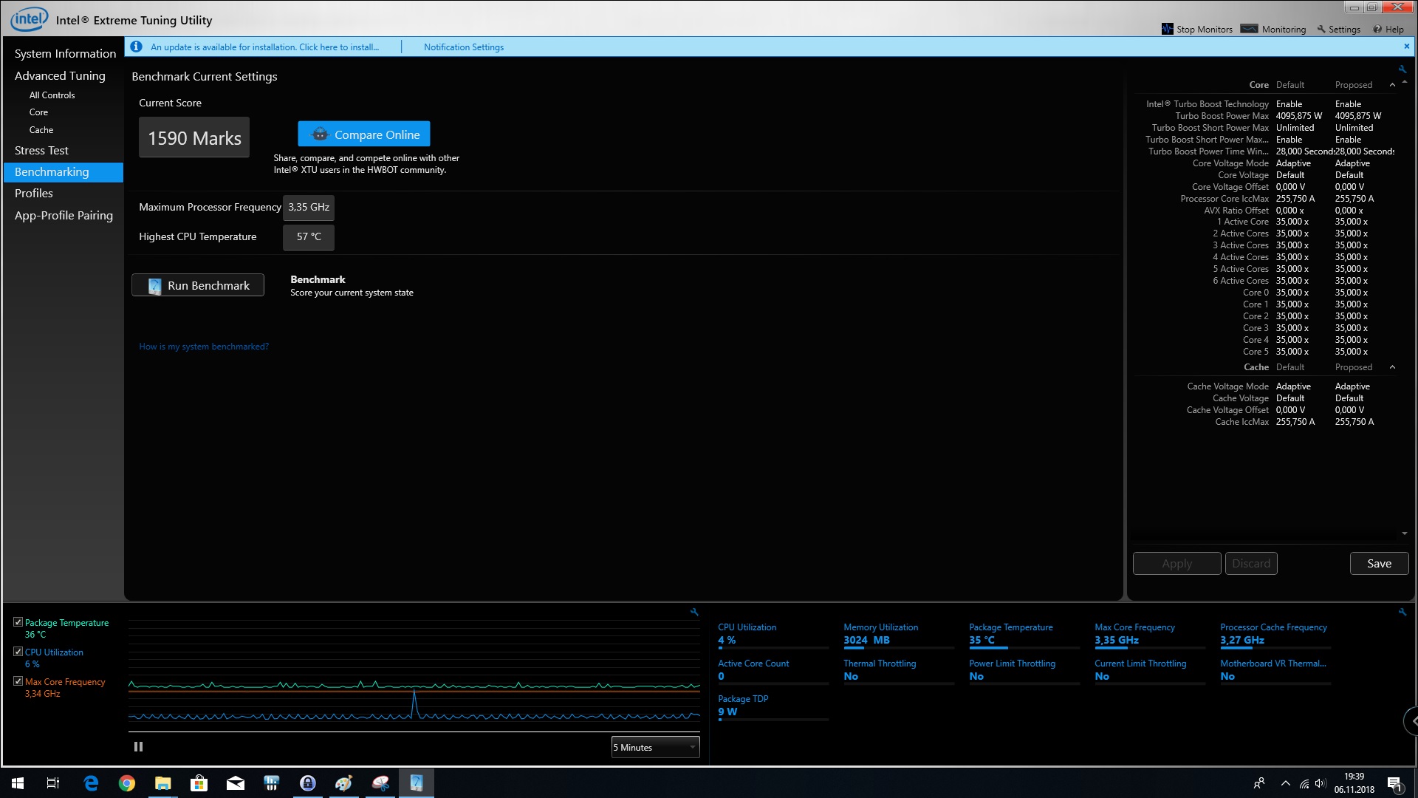The image size is (1418, 798).
Task: Open the Help menu
Action: pos(1388,29)
